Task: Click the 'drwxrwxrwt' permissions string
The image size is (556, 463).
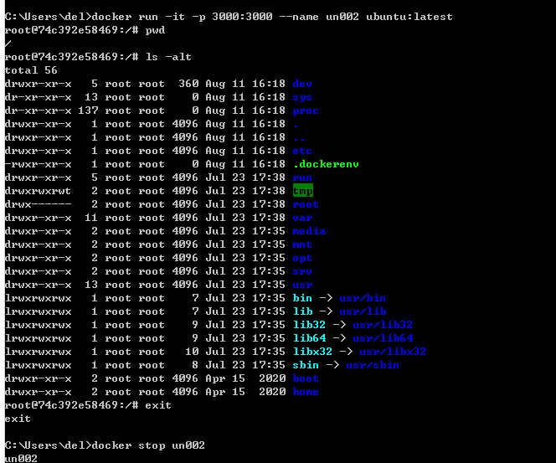Action: [38, 191]
